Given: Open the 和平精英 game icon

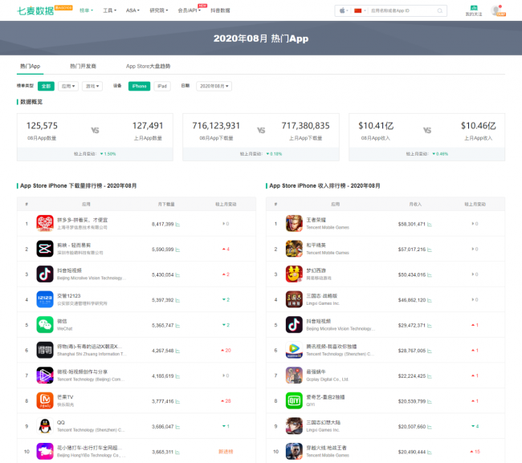Looking at the screenshot, I should [x=294, y=249].
